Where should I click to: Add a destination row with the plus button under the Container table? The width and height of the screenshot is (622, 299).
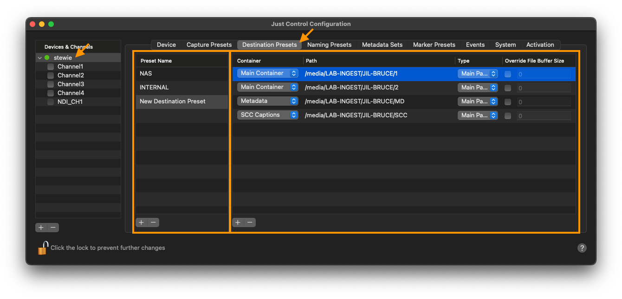238,223
